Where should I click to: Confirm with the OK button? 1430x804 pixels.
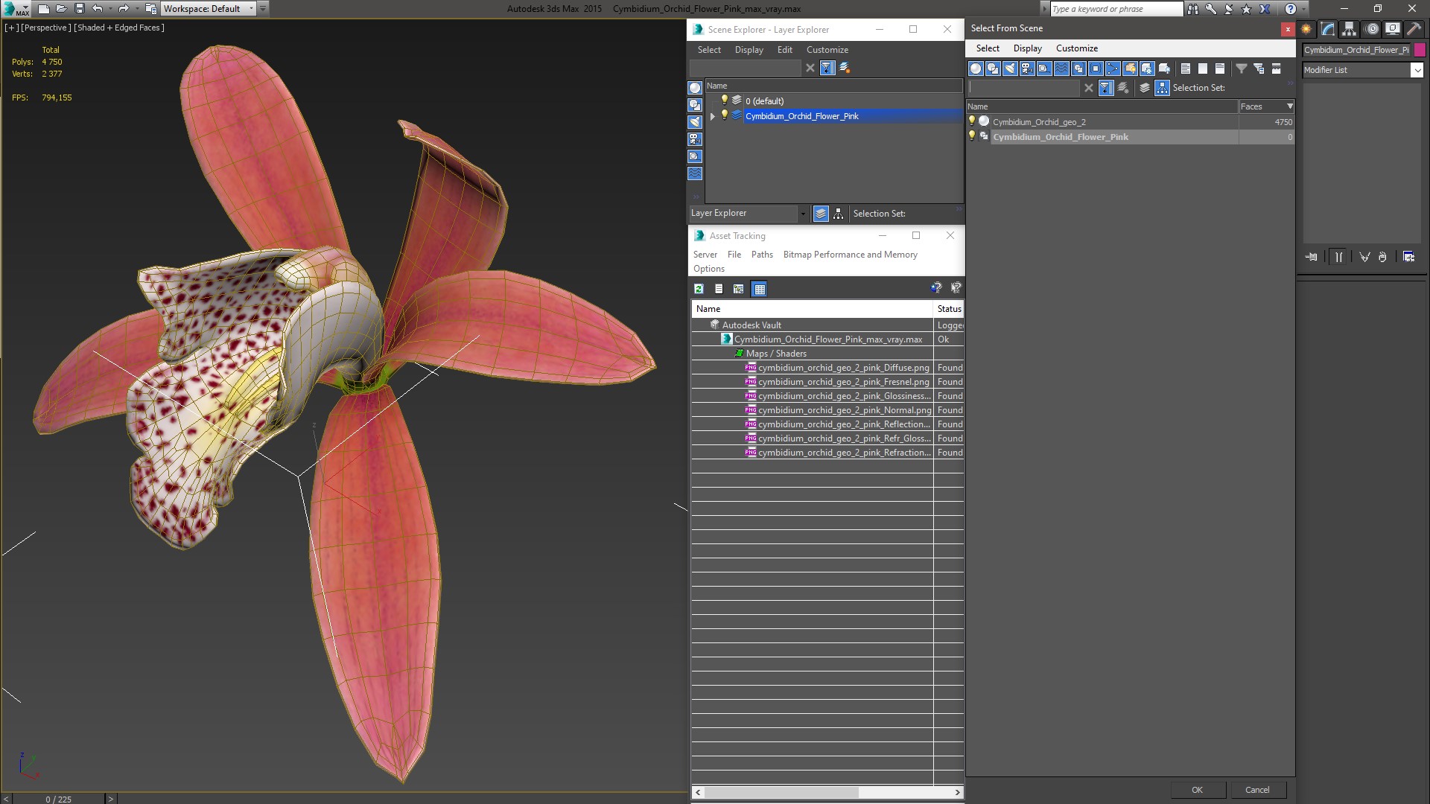1198,790
